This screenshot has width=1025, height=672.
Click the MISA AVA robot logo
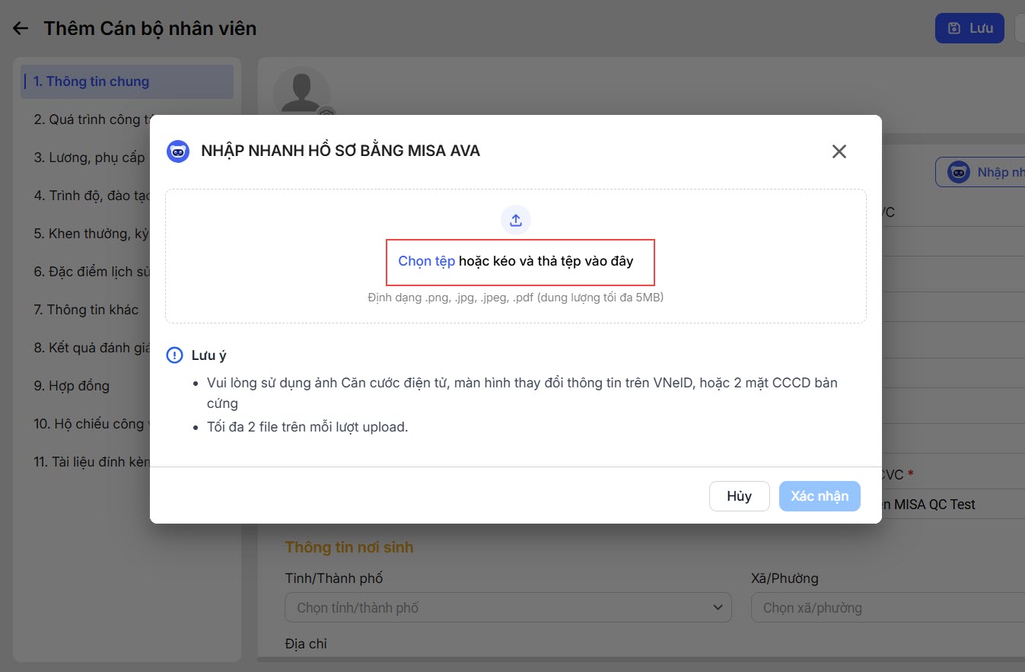coord(178,151)
